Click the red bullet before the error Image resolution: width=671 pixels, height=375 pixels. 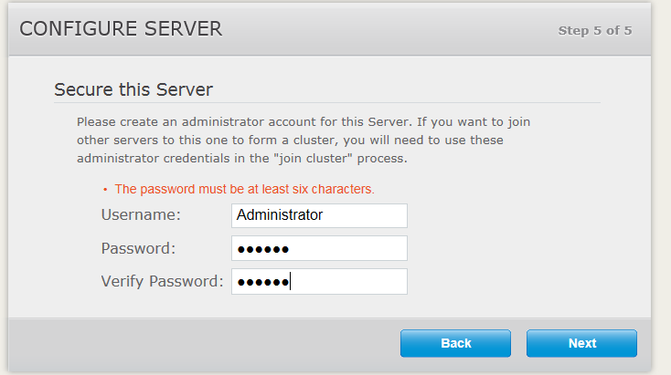105,190
